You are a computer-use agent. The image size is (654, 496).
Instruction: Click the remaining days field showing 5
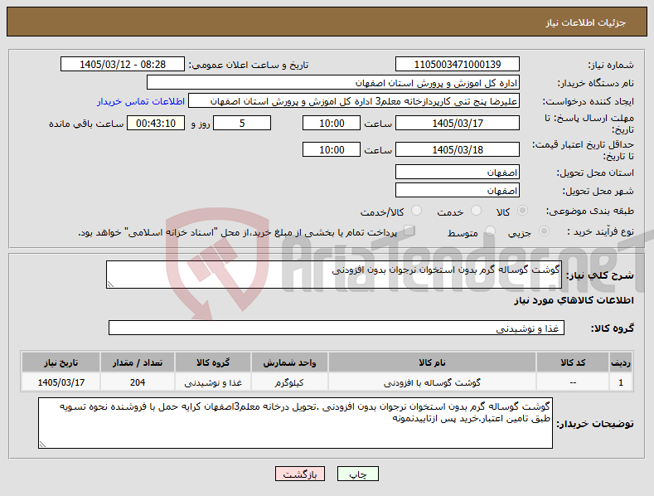point(242,123)
